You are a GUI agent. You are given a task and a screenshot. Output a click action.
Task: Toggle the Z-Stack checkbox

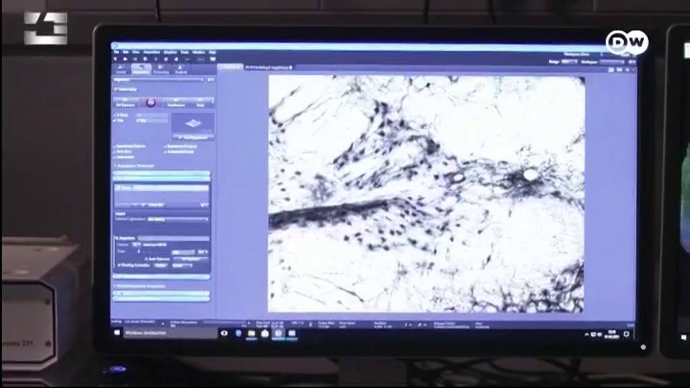click(115, 115)
